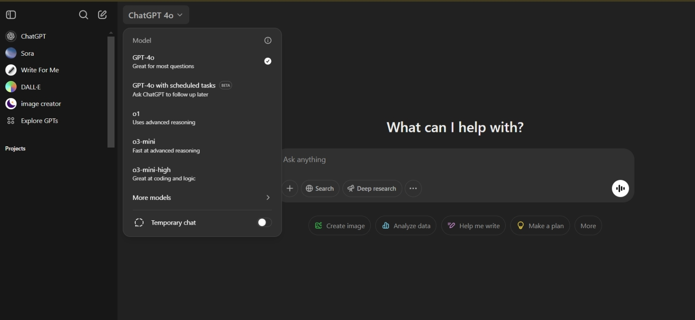Click the sidebar vertical scrollbar
The width and height of the screenshot is (695, 320).
pyautogui.click(x=111, y=92)
